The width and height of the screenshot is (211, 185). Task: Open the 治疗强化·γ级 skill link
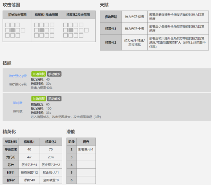tap(18, 76)
